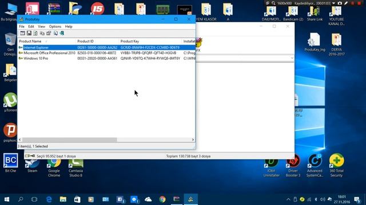The image size is (366, 205).
Task: Open the Bandicam recording options dropdown arrow
Action: (x=333, y=3)
